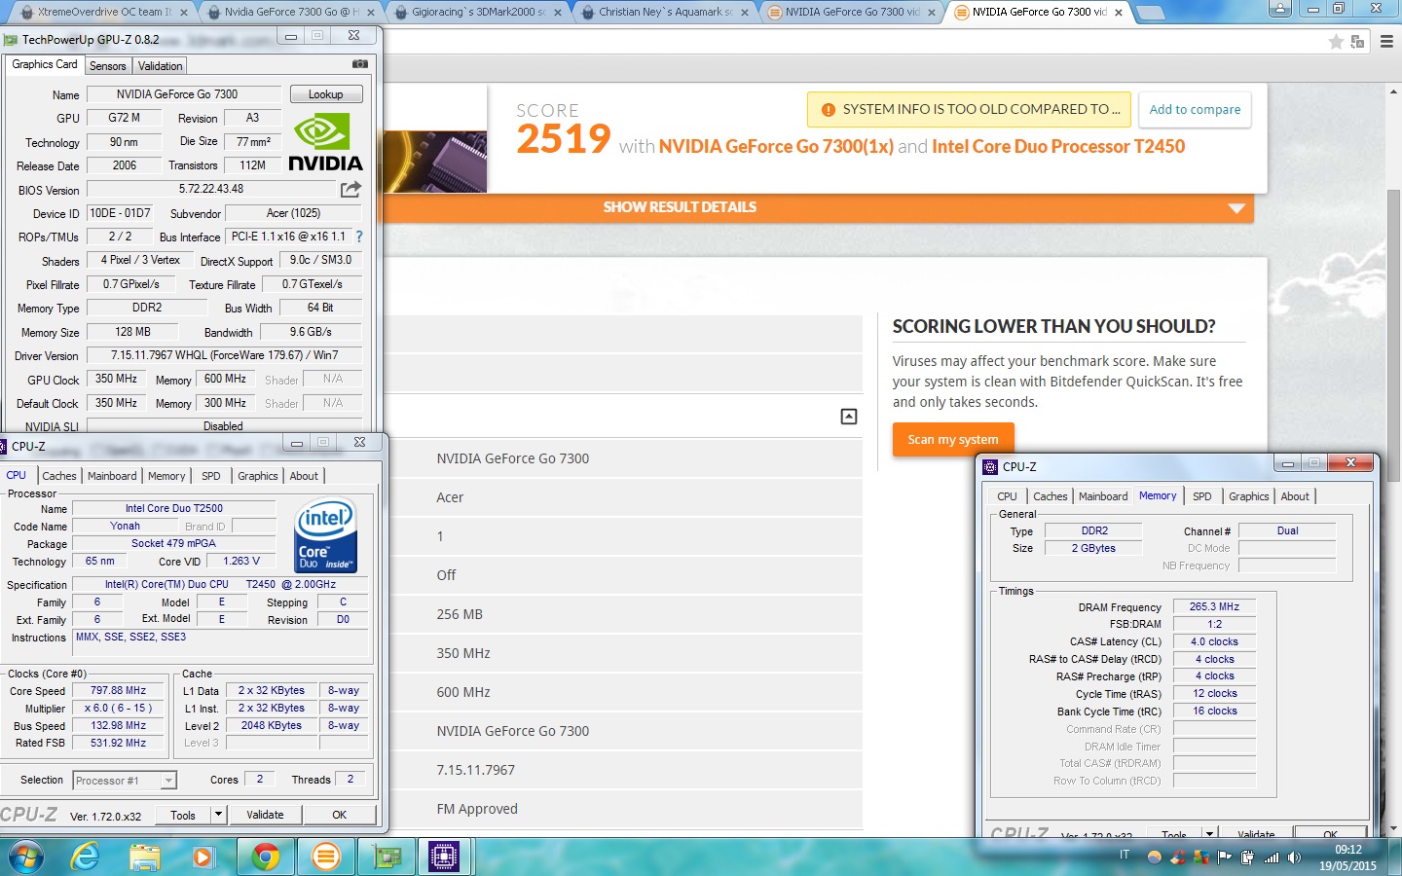The height and width of the screenshot is (876, 1402).
Task: Open the Chrome hamburger menu
Action: [1386, 42]
